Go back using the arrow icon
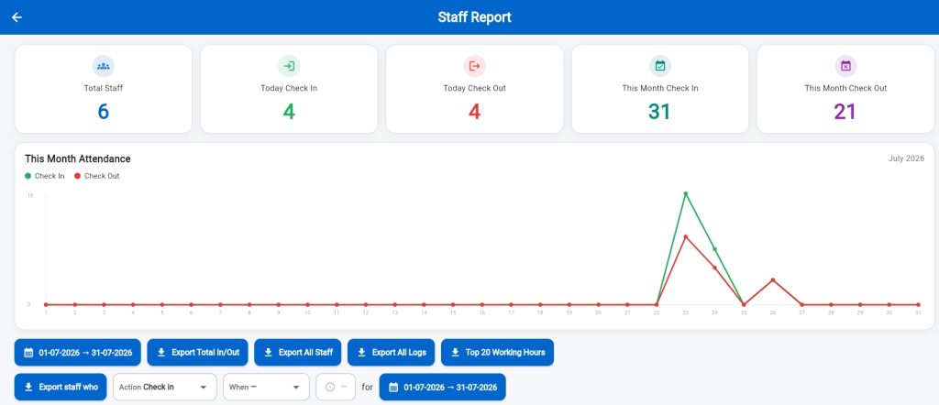Viewport: 939px width, 405px height. tap(17, 17)
